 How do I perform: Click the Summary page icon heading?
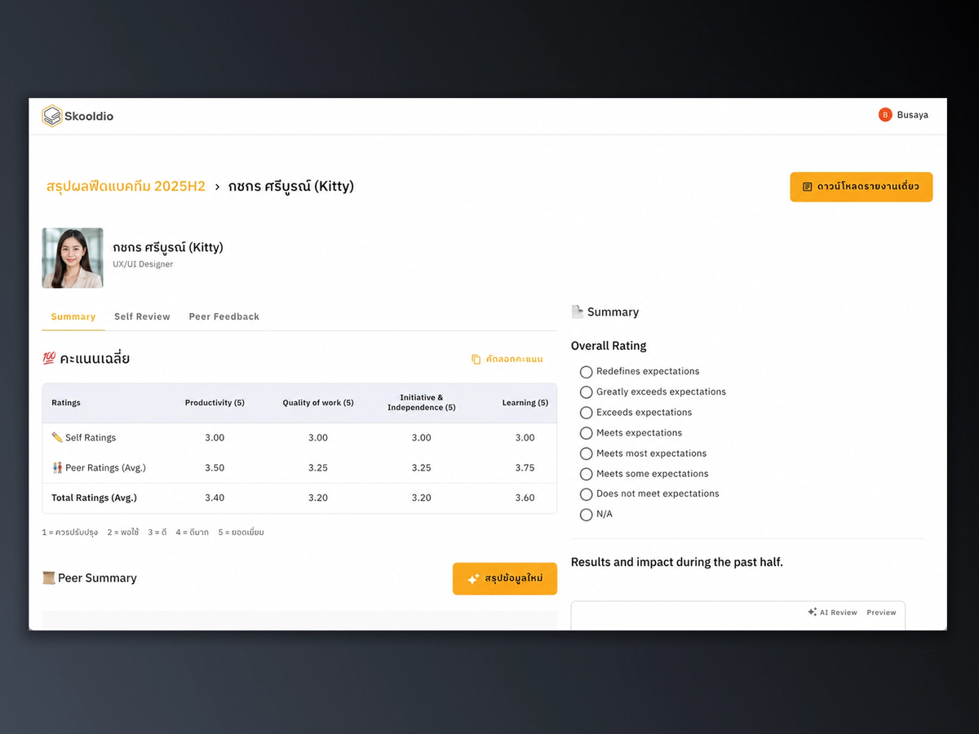(578, 312)
